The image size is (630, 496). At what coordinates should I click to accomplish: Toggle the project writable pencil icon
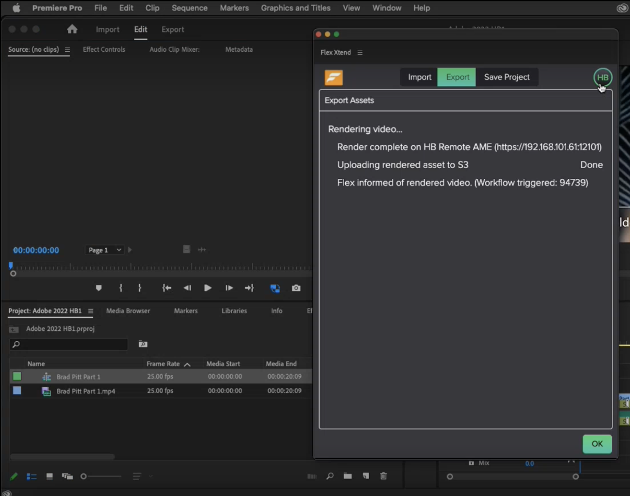pos(13,477)
